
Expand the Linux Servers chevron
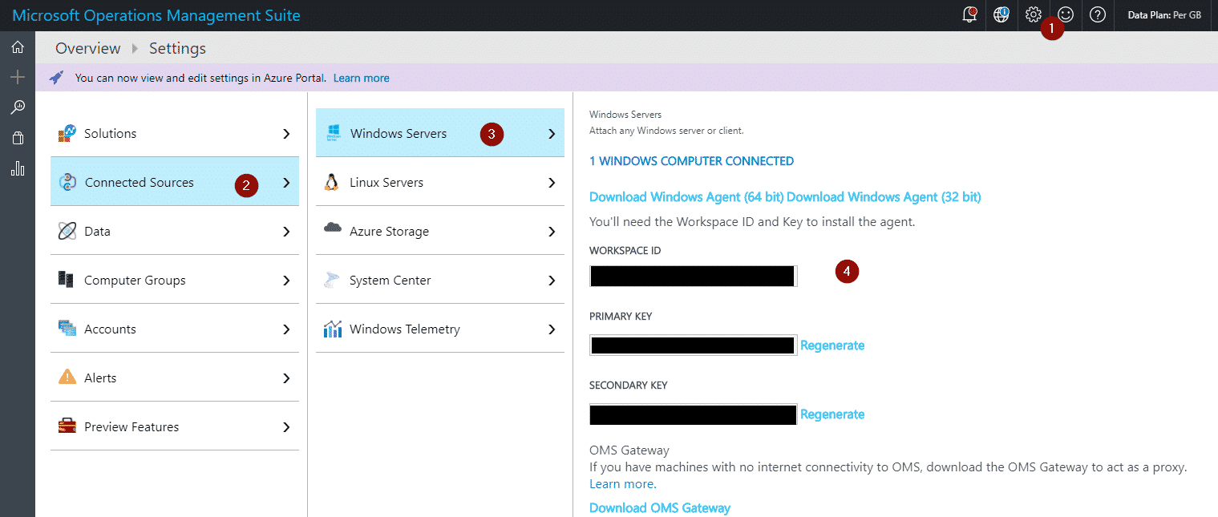point(552,183)
